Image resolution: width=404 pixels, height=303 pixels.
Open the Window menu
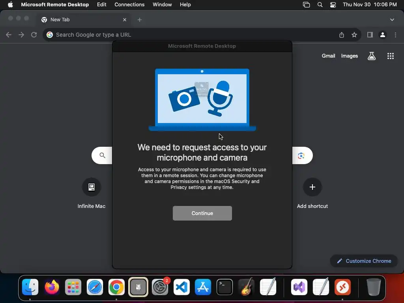click(162, 5)
